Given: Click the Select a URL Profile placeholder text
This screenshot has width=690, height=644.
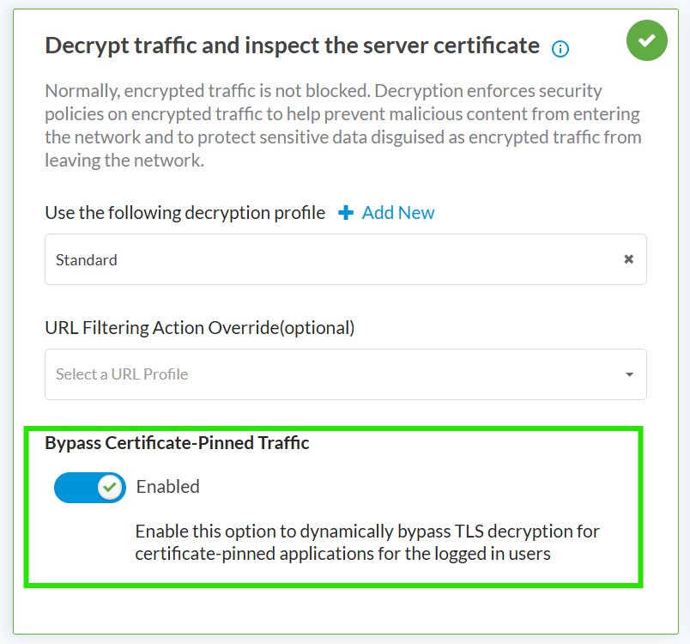Looking at the screenshot, I should point(122,374).
